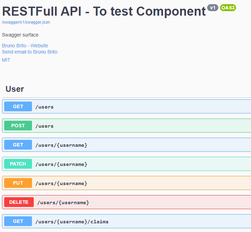Click the RESTFull API page title
Image resolution: width=251 pixels, height=232 pixels.
click(104, 11)
